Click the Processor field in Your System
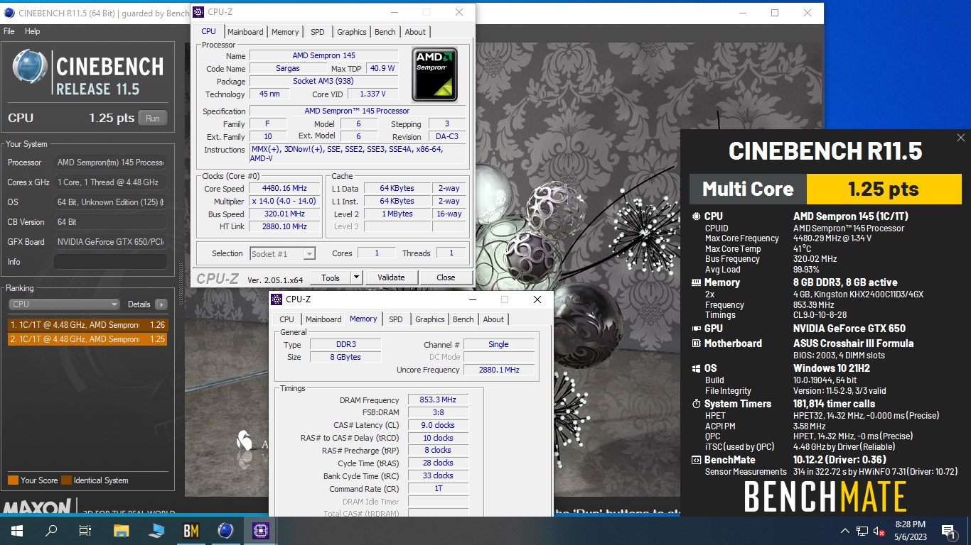This screenshot has height=545, width=971. pyautogui.click(x=110, y=163)
